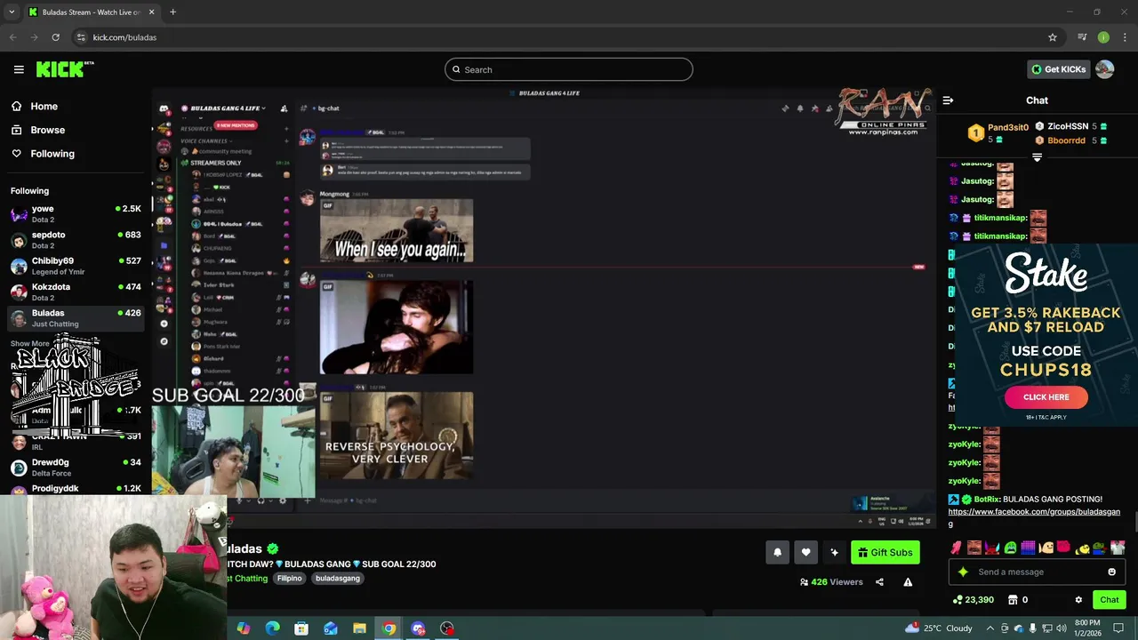Go to Home in the sidebar
The height and width of the screenshot is (640, 1138).
tap(44, 106)
